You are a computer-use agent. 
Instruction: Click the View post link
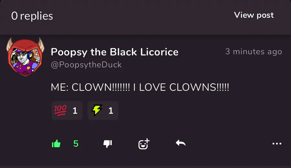(x=254, y=15)
